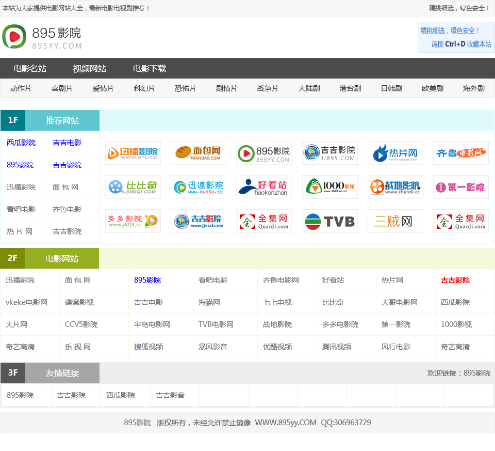Open the 比比奇 bibiqi.com logo tile
The height and width of the screenshot is (451, 495).
click(133, 187)
